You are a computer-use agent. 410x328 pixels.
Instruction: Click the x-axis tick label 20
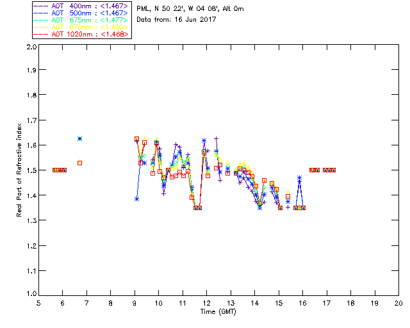398,303
